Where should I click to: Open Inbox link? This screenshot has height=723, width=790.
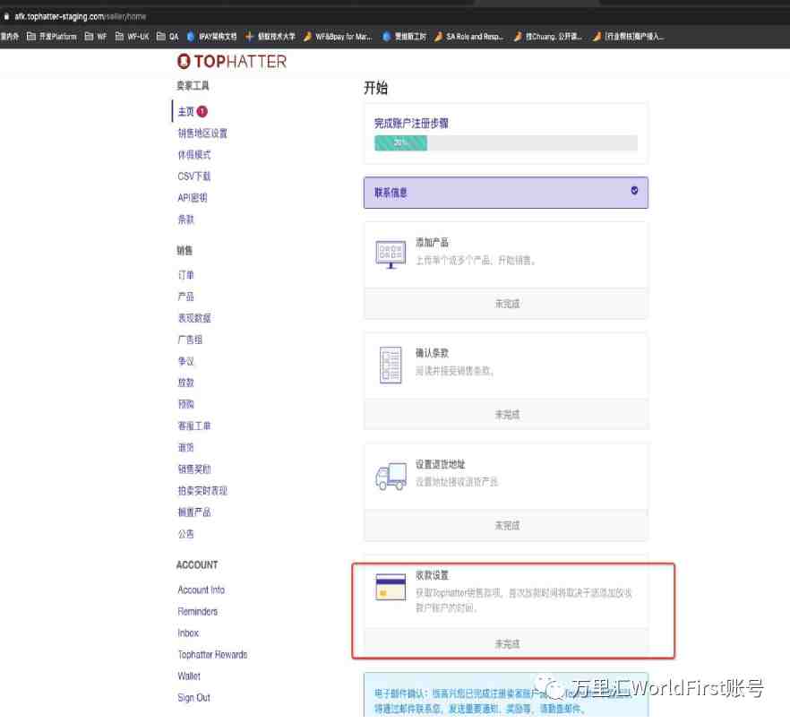coord(188,633)
